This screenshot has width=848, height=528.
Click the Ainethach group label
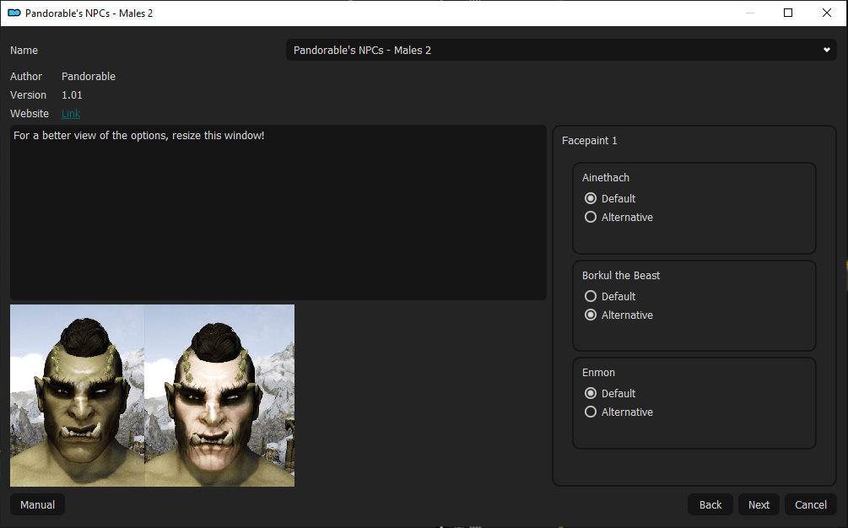(x=606, y=177)
